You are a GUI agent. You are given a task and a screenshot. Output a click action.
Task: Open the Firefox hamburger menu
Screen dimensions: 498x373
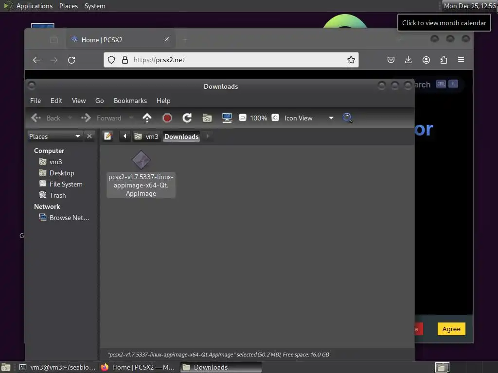coord(461,60)
